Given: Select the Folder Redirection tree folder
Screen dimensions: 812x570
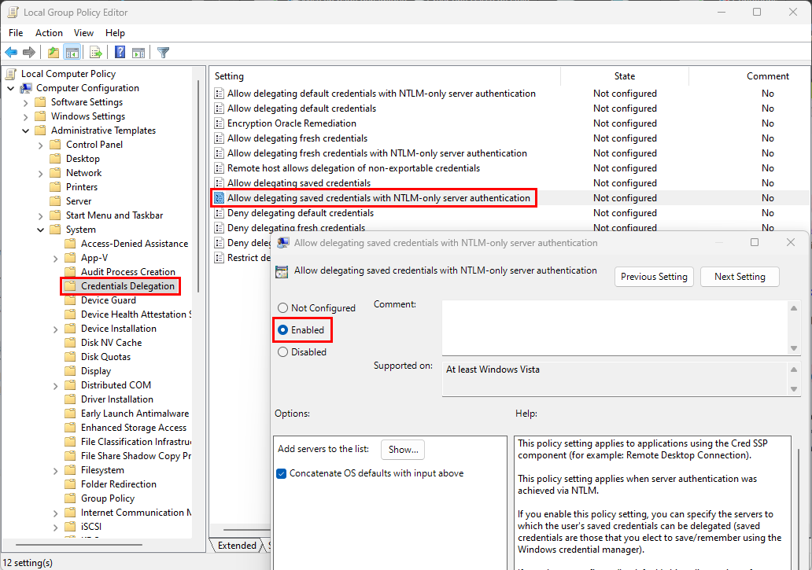Looking at the screenshot, I should pos(119,484).
